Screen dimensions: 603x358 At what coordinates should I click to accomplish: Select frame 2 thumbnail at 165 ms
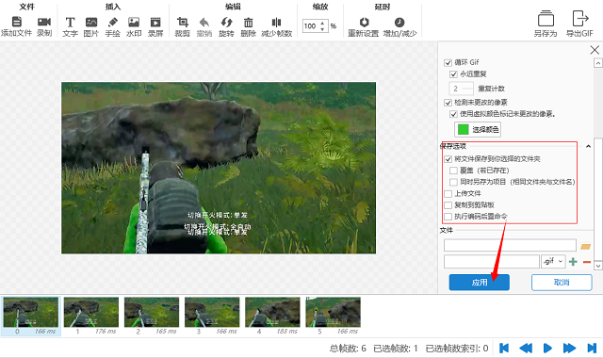(152, 317)
